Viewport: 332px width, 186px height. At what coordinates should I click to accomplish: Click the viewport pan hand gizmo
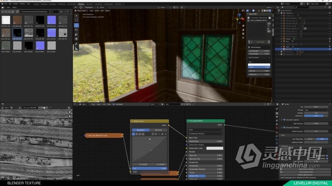coord(243,30)
